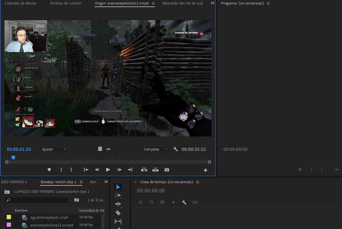Screen dimensions: 342x229
Task: Click the yellow label swatch for AgustinUnaplay8
Action: [9, 217]
